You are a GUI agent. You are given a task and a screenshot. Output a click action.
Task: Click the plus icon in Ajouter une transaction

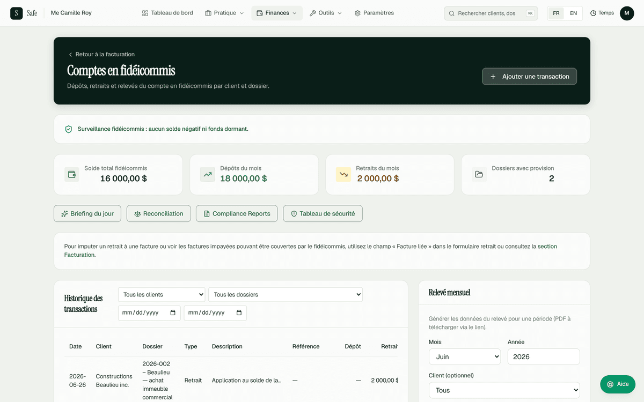coord(493,77)
